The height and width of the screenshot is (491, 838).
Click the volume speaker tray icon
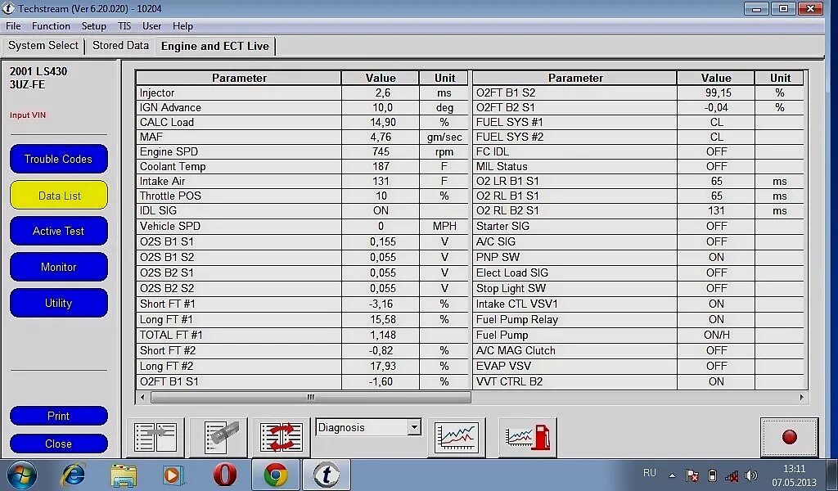pyautogui.click(x=751, y=475)
